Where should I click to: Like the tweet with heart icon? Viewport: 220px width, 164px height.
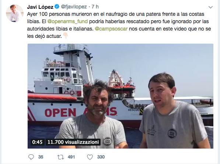(x=90, y=157)
